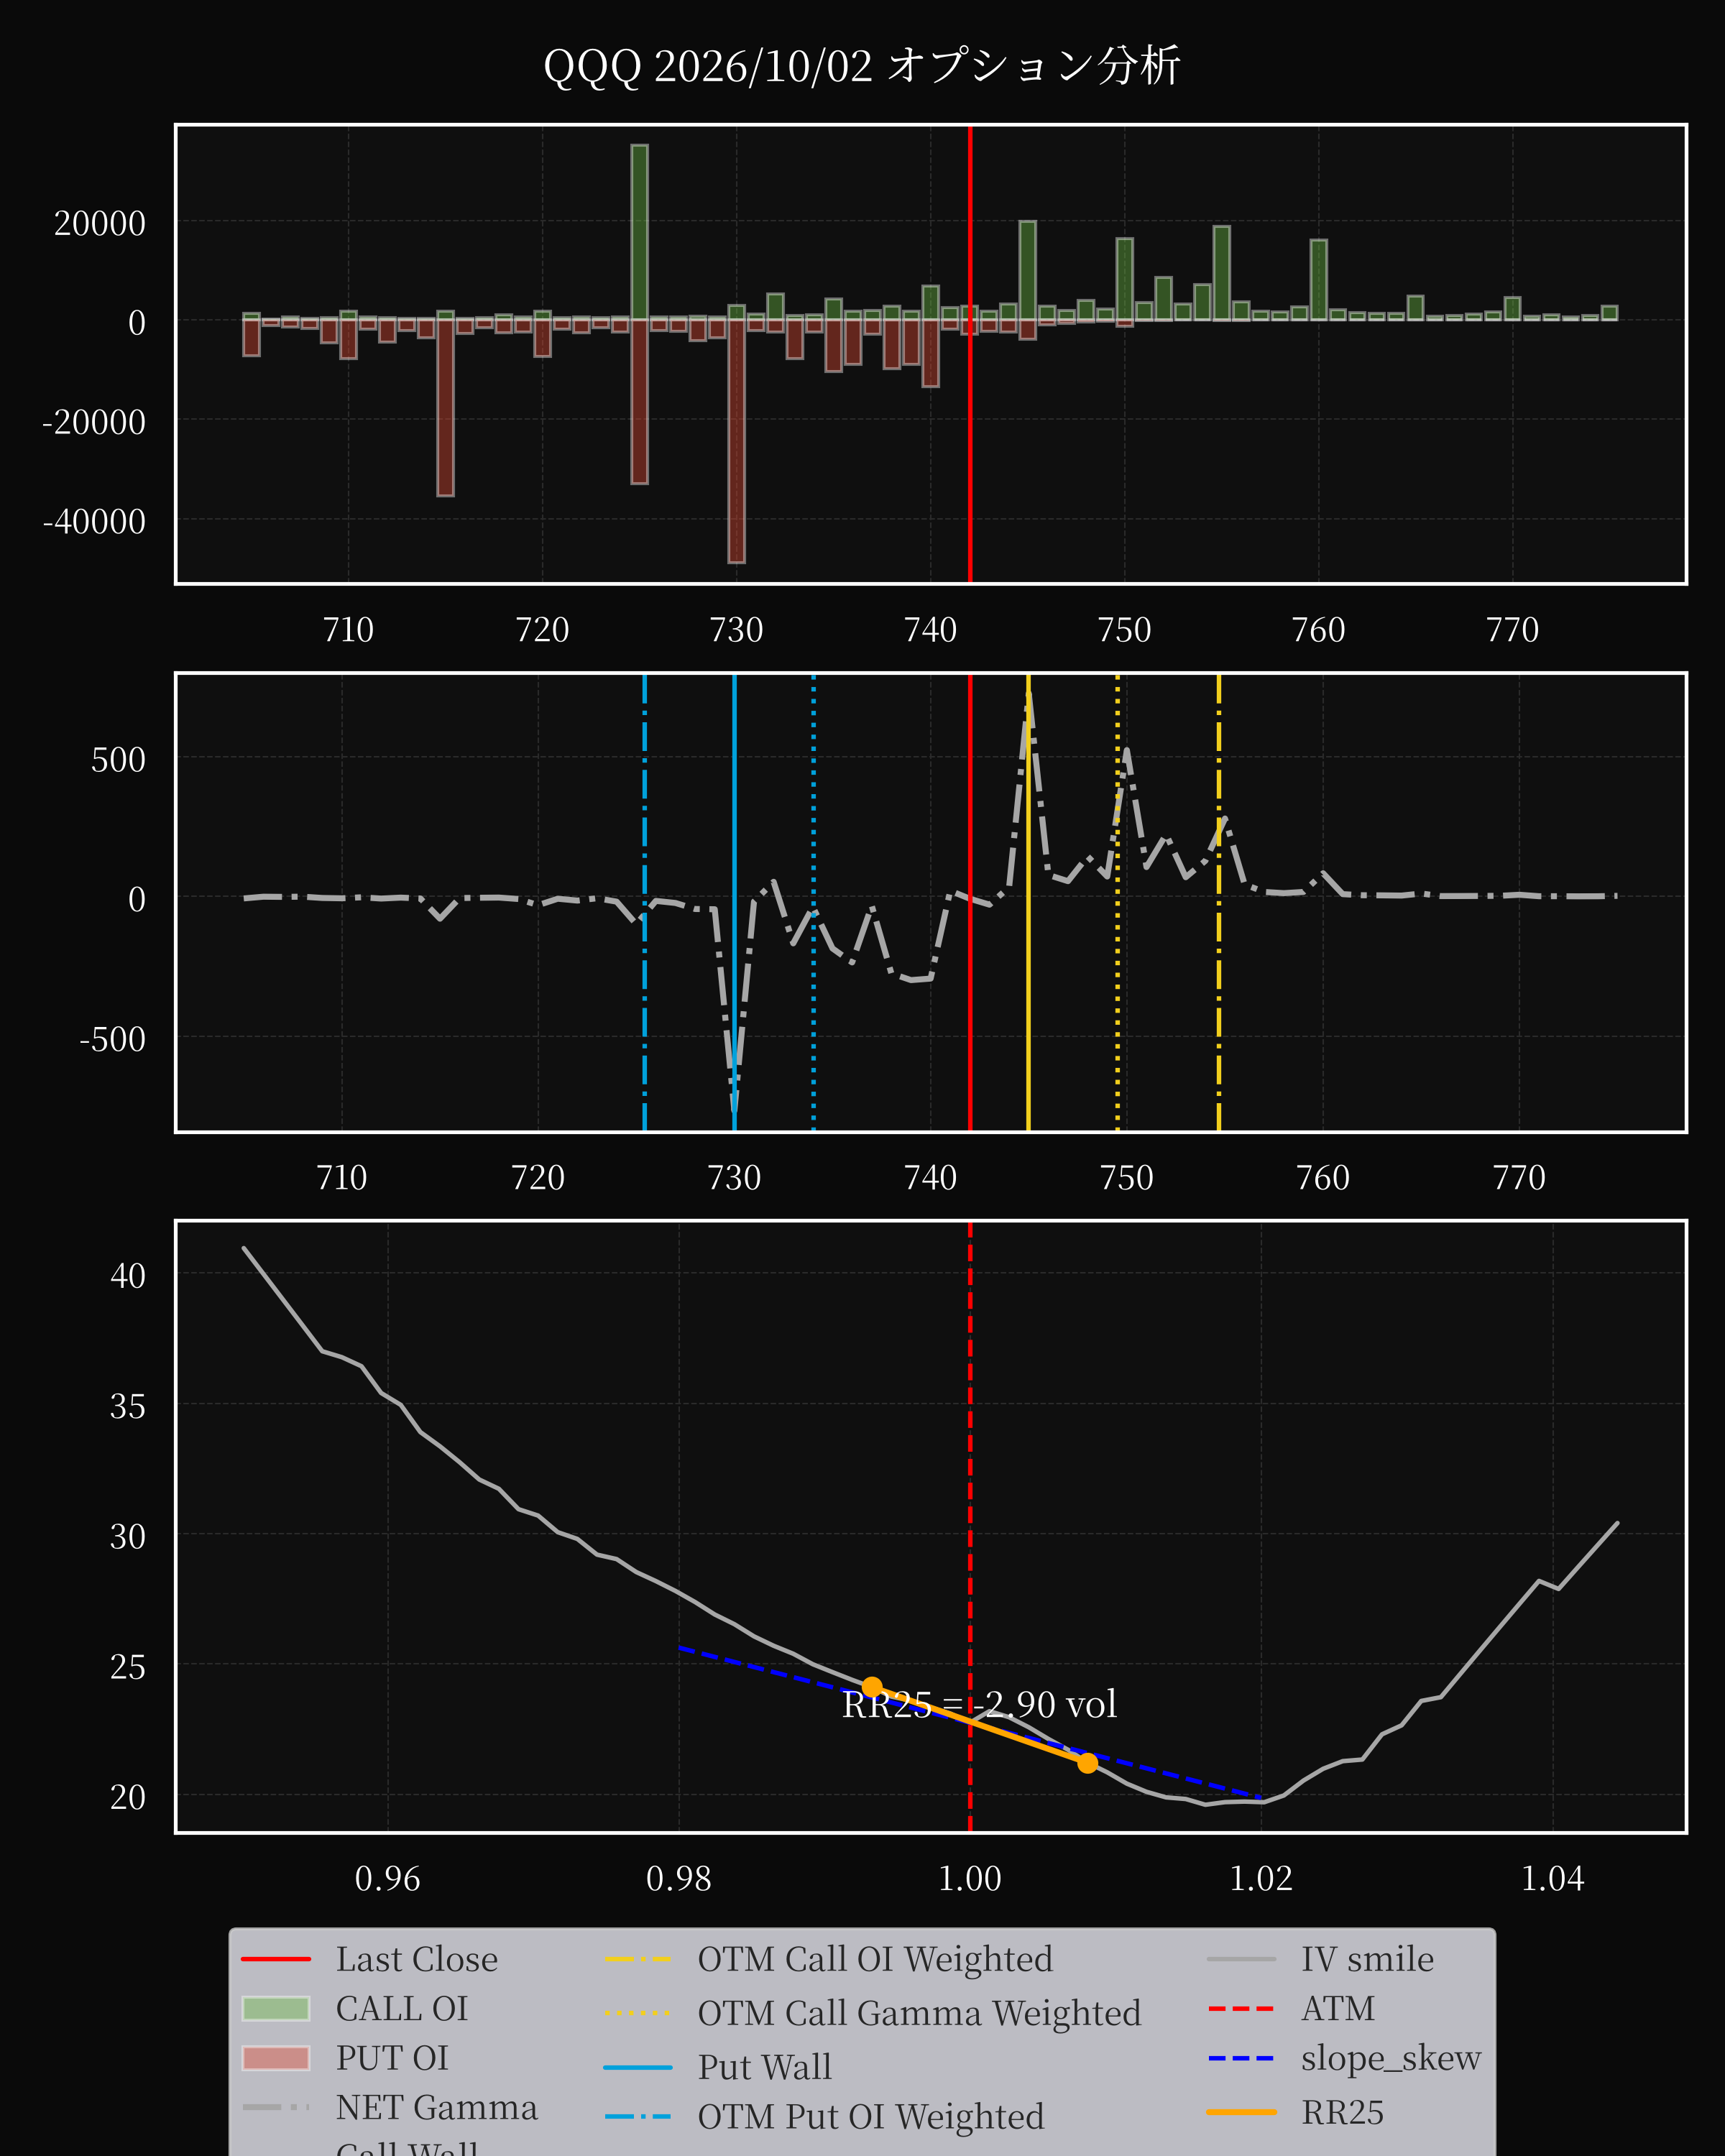
Task: Click the 'RR25 = -2.90 vol' annotation
Action: [x=979, y=1704]
